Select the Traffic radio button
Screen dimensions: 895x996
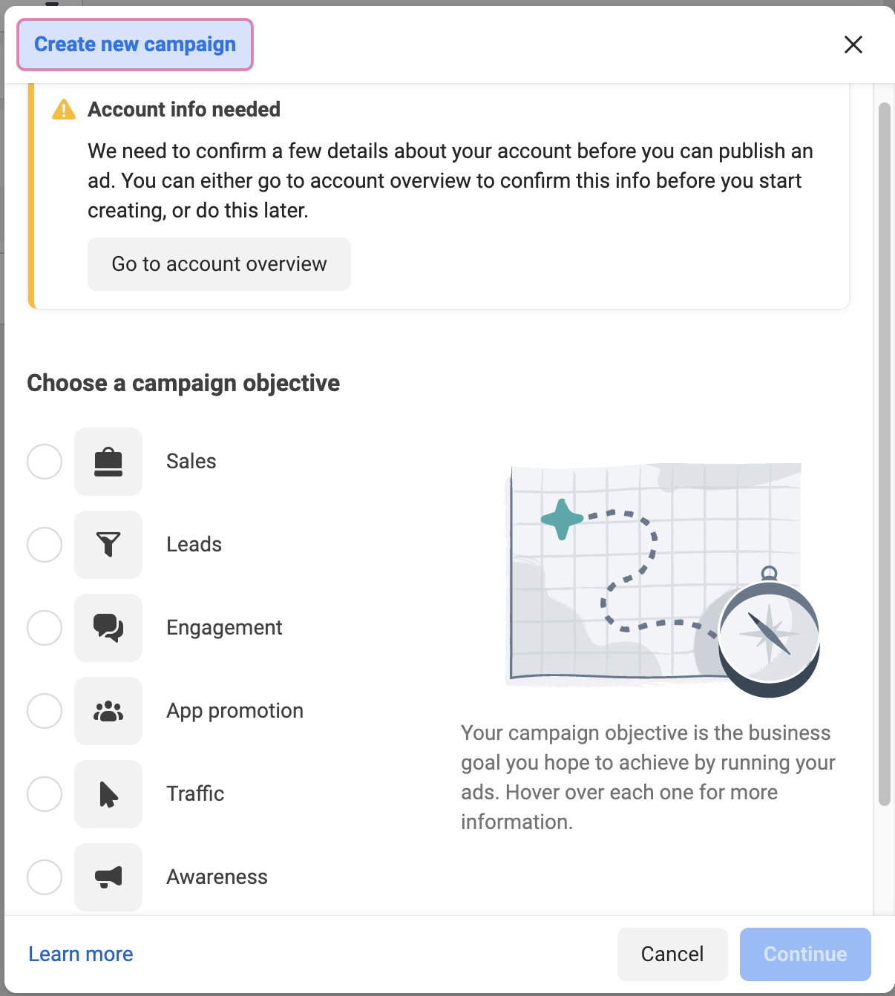click(45, 793)
